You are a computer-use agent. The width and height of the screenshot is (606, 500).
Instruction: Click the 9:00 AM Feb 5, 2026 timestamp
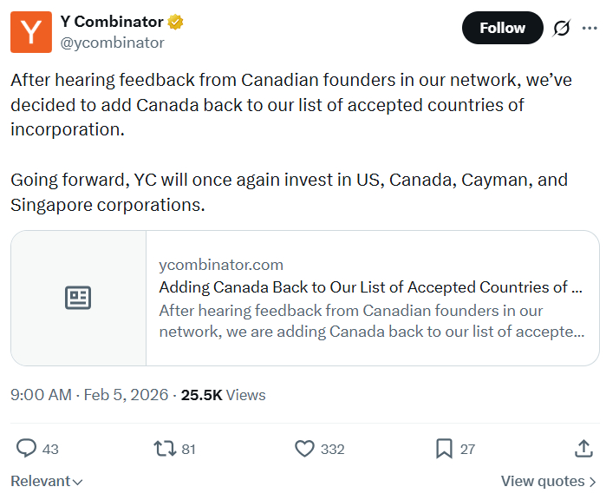[91, 395]
